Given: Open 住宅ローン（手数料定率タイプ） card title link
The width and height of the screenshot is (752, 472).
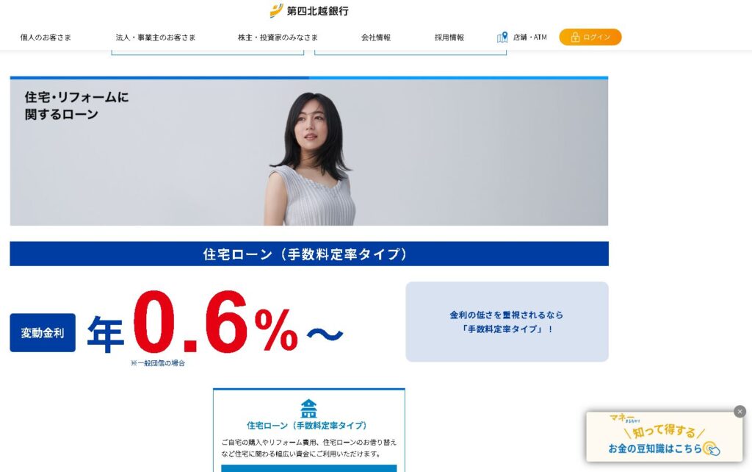Looking at the screenshot, I should [307, 426].
